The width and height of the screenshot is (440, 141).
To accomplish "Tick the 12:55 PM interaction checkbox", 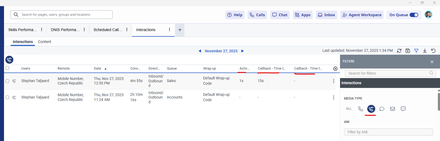I will tap(7, 81).
